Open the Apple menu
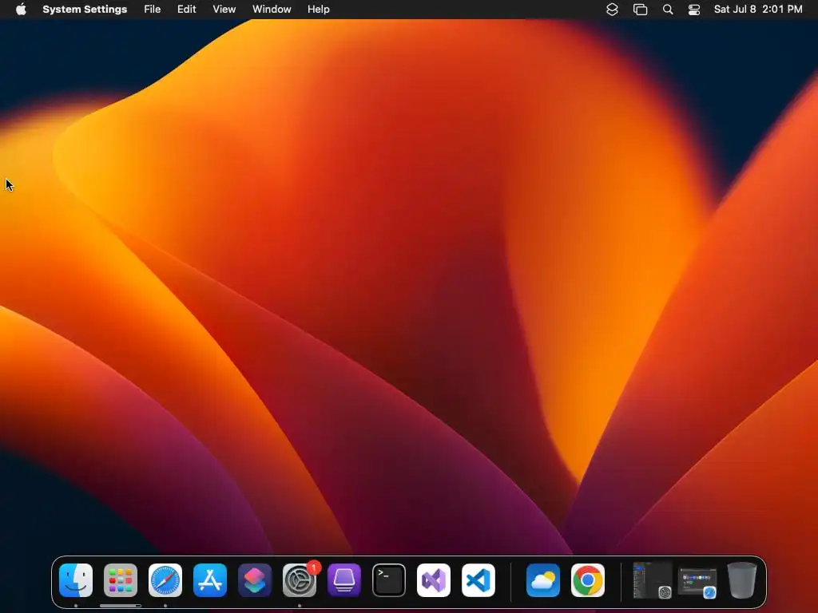Viewport: 818px width, 613px height. [21, 10]
